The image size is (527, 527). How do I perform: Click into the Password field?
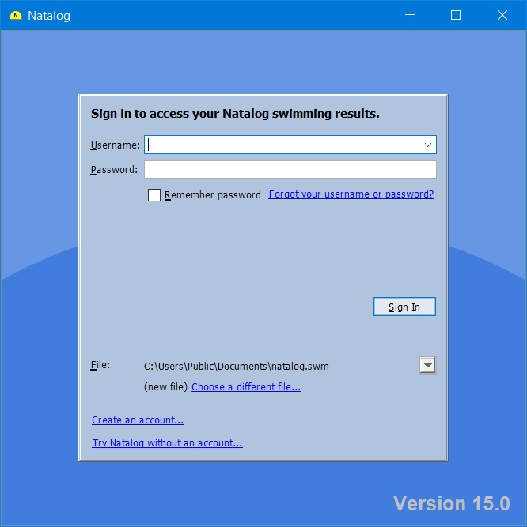coord(290,169)
